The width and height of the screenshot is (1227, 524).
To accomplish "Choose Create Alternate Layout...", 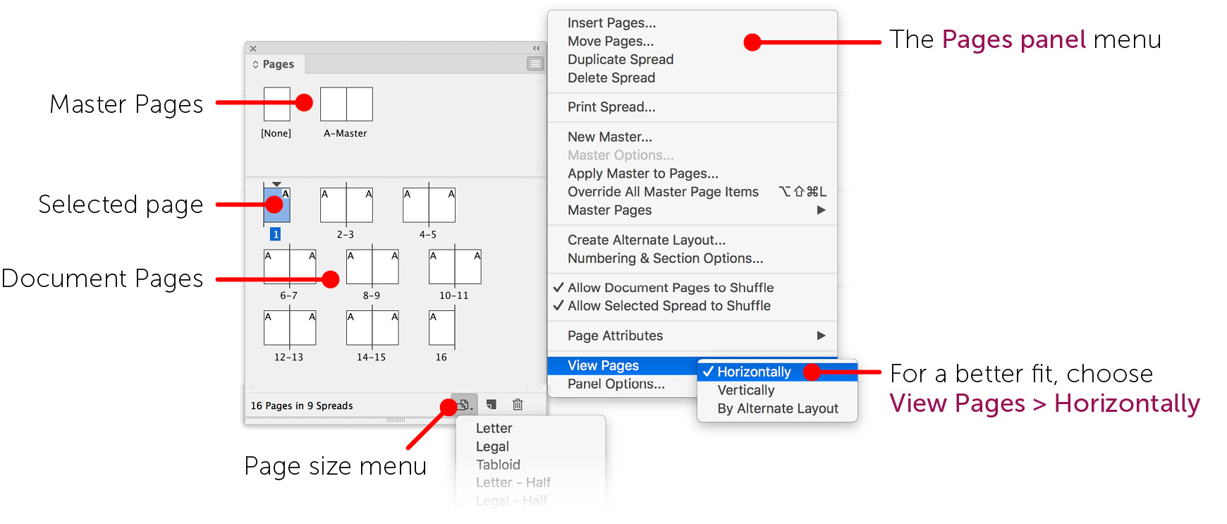I will [692, 240].
